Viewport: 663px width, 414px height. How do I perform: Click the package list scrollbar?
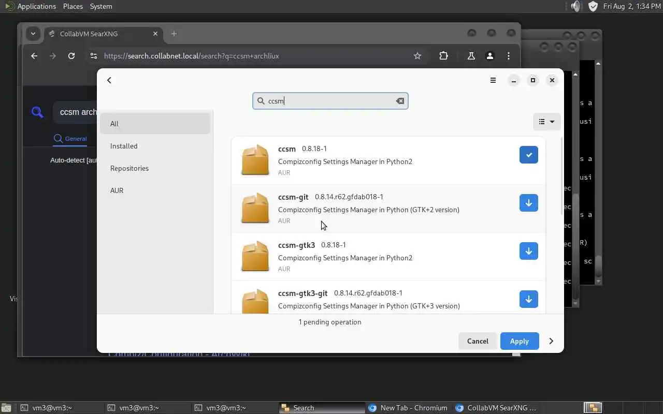[x=561, y=176]
